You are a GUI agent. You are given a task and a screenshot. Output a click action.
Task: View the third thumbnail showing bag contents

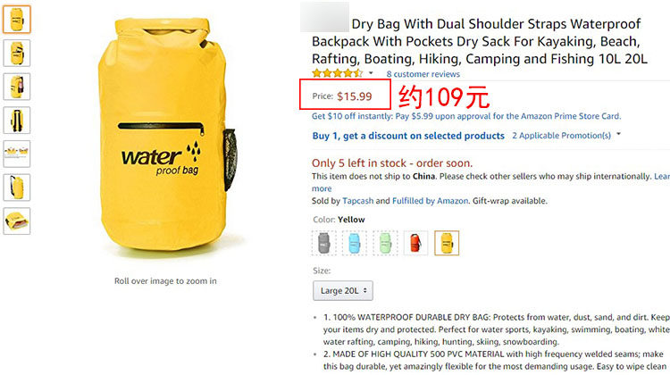click(x=17, y=87)
